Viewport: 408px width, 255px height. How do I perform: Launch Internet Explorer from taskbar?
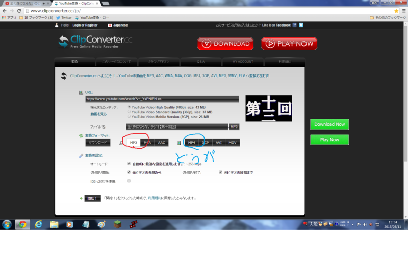pos(39,224)
